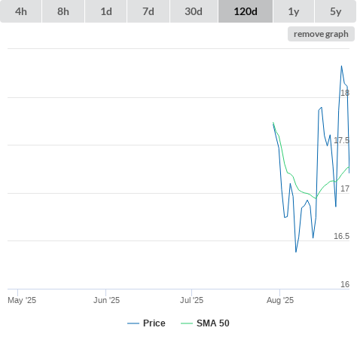The height and width of the screenshot is (343, 357).
Task: Toggle the SMA 50 series in legend
Action: (x=213, y=323)
